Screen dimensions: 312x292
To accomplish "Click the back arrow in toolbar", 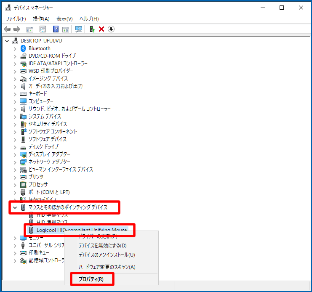I will pos(7,29).
